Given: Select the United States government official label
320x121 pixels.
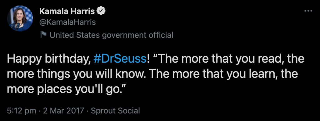Looking at the screenshot, I should (112, 36).
